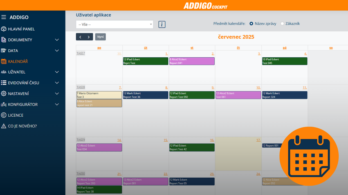The width and height of the screenshot is (348, 195).
Task: Select Název zprávy radio option
Action: click(251, 24)
